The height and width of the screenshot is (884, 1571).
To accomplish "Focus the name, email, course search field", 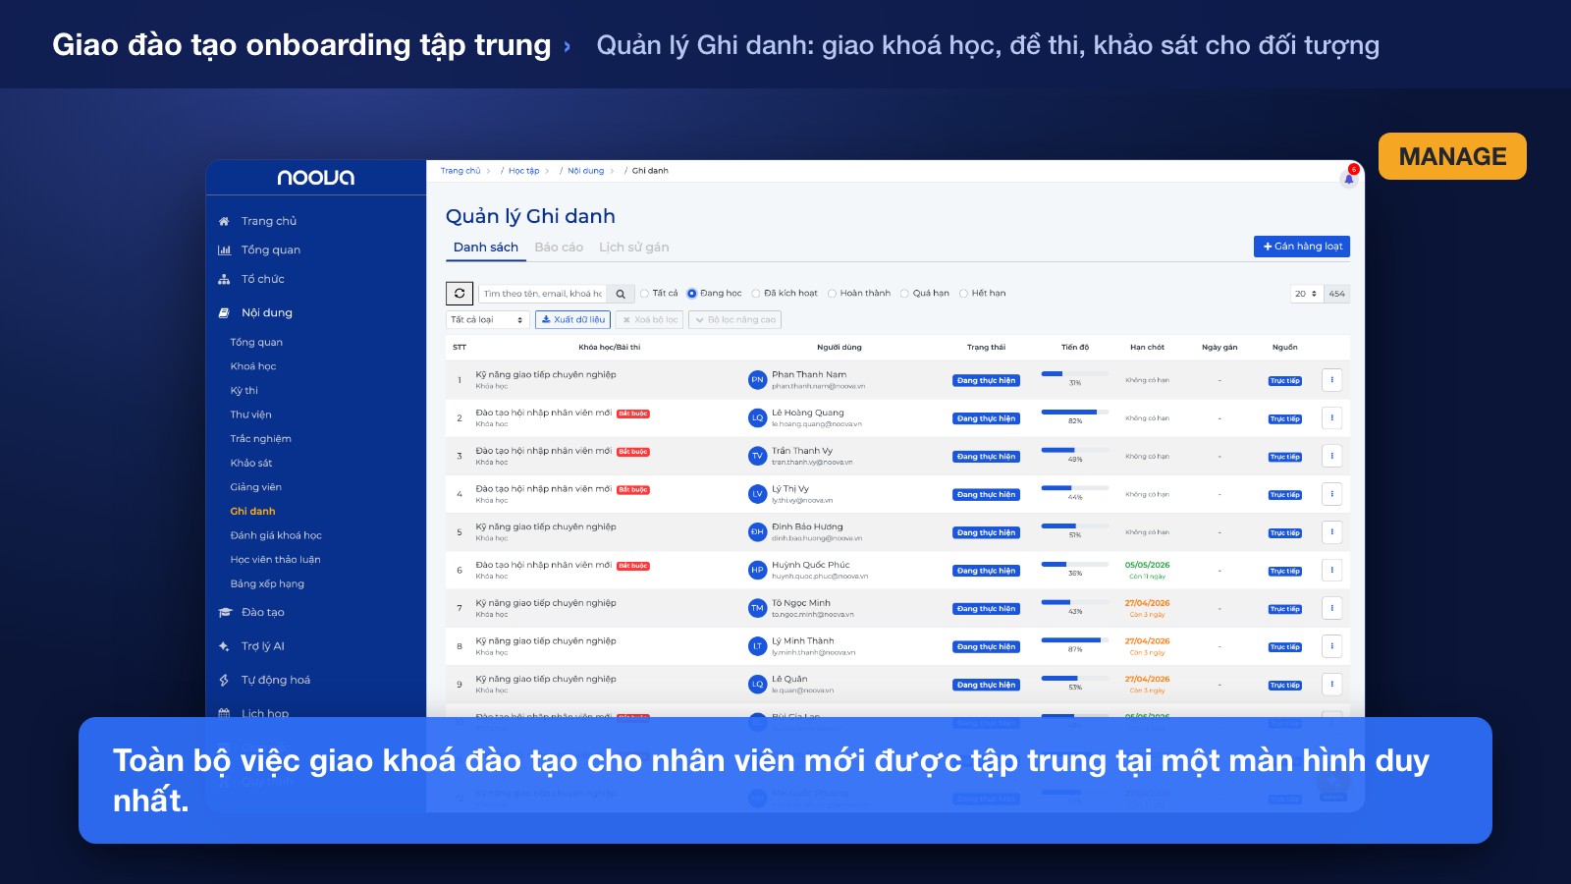I will click(542, 293).
